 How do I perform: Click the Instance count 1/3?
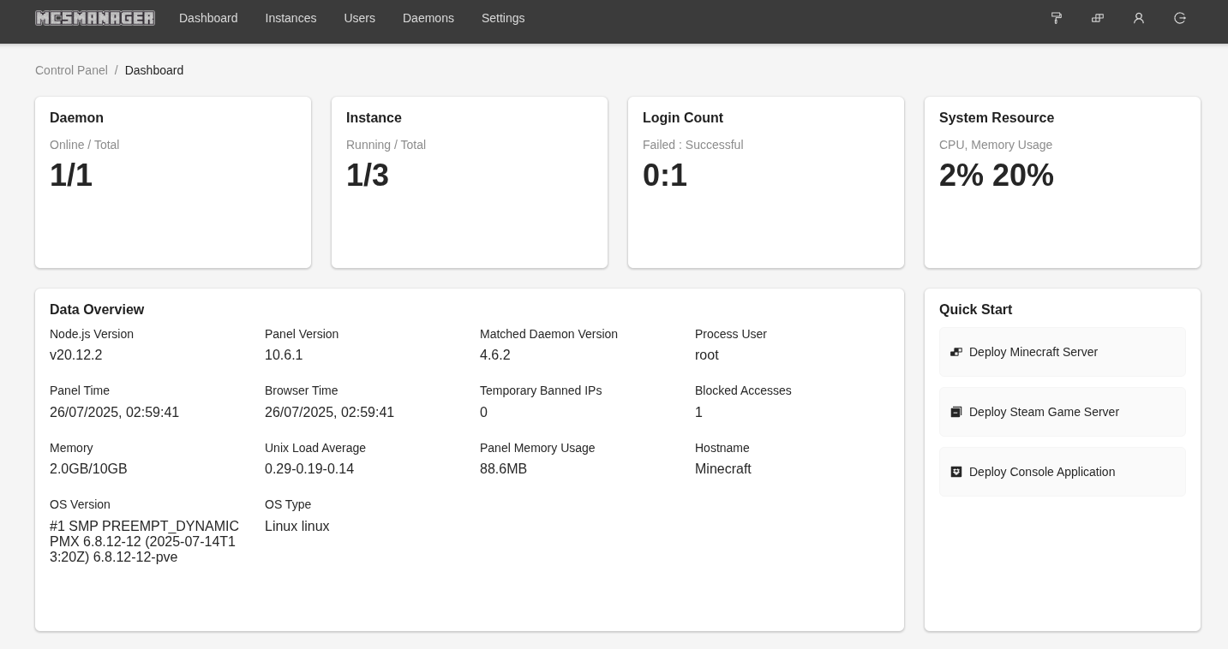tap(368, 176)
